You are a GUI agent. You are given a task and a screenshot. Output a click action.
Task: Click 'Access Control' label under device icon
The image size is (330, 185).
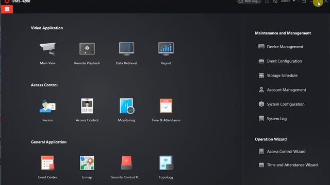point(87,120)
